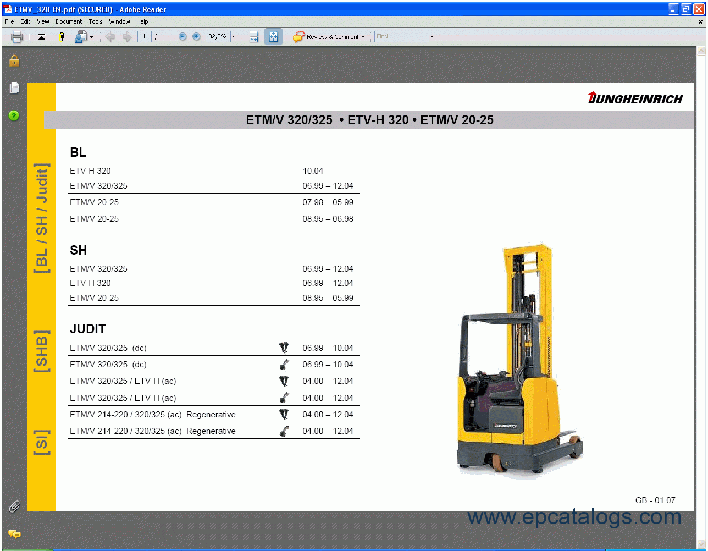The width and height of the screenshot is (708, 551).
Task: Select the Print tool in the toolbar
Action: pyautogui.click(x=16, y=36)
